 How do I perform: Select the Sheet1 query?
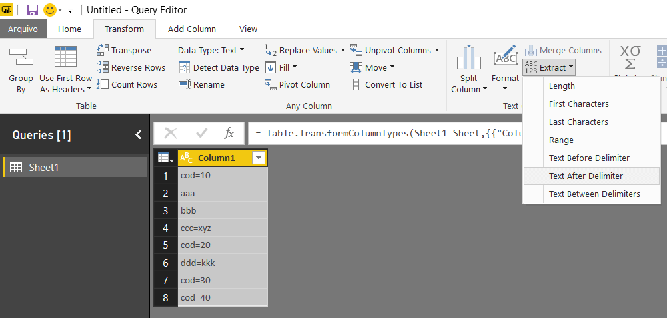coord(75,167)
